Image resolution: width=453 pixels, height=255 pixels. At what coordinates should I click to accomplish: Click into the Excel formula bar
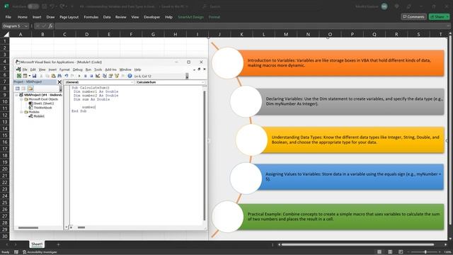click(x=252, y=26)
